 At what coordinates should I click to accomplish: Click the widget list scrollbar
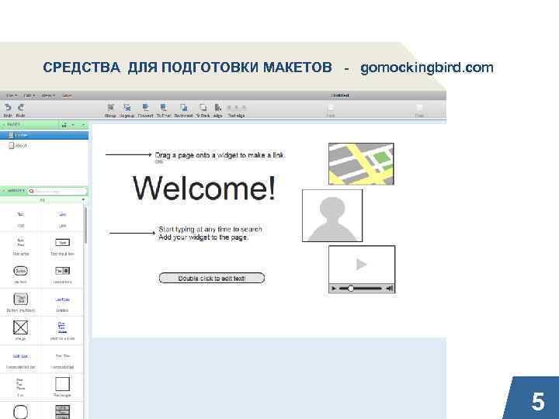[85, 225]
